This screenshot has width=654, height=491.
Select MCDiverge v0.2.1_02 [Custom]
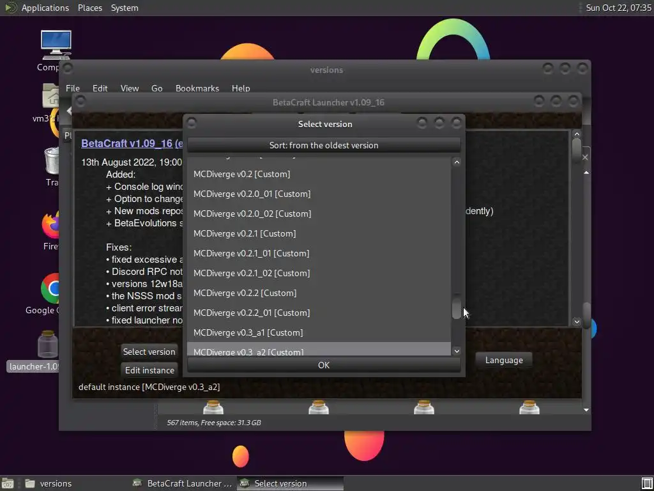pyautogui.click(x=319, y=273)
